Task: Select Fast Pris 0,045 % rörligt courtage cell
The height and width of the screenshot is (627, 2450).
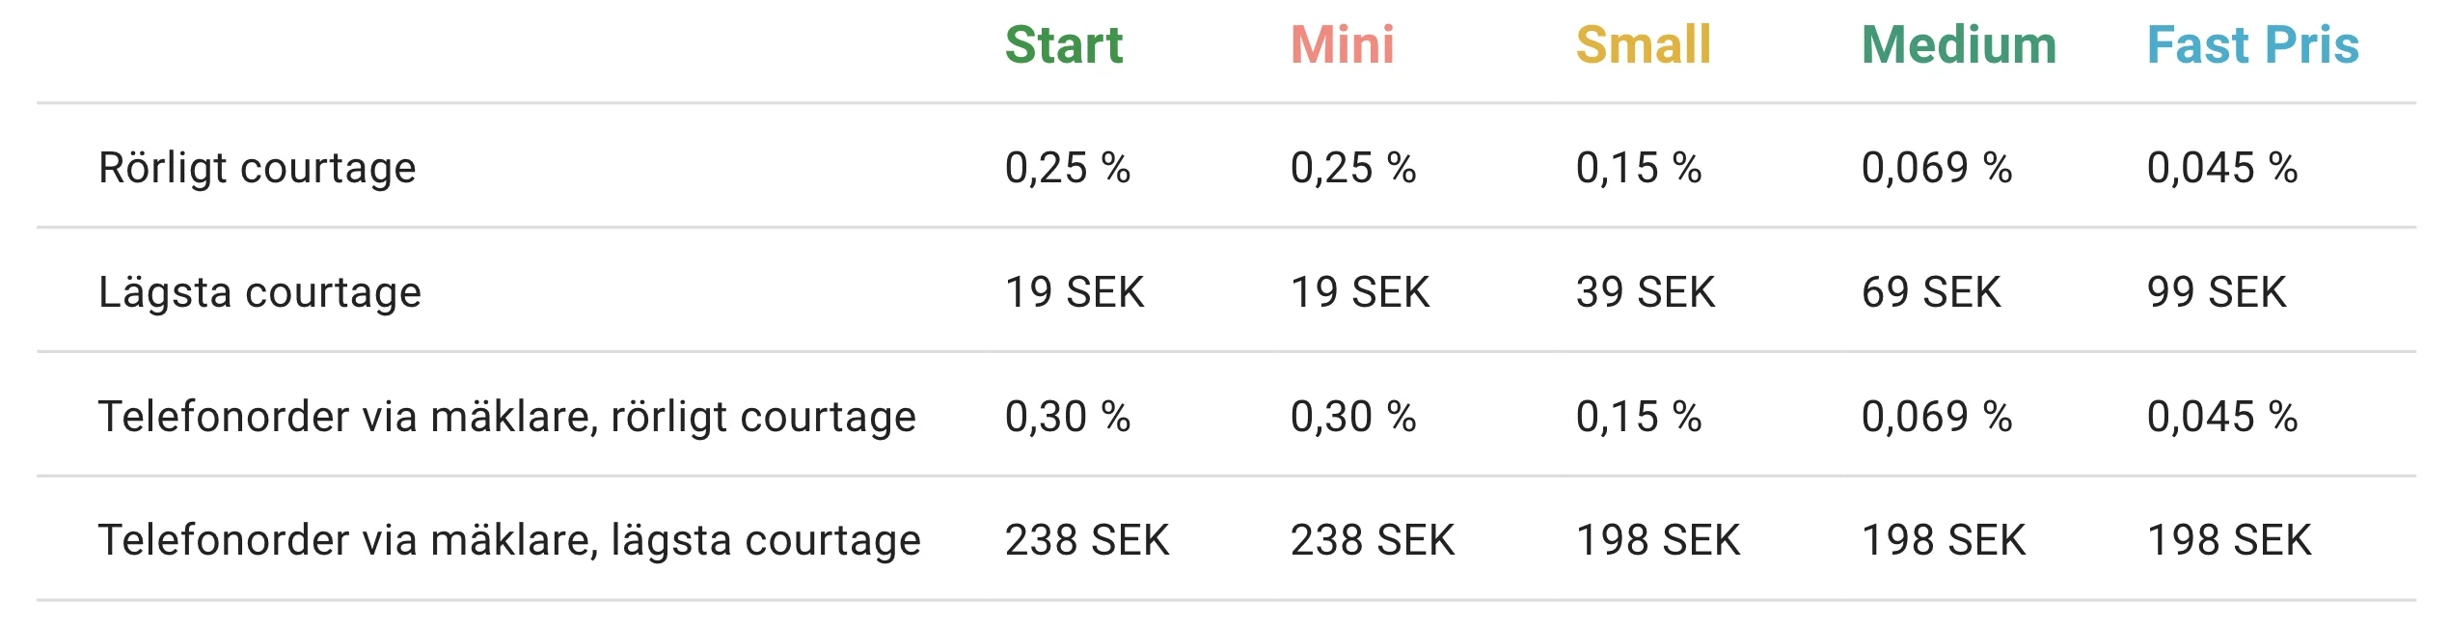Action: pos(2221,168)
